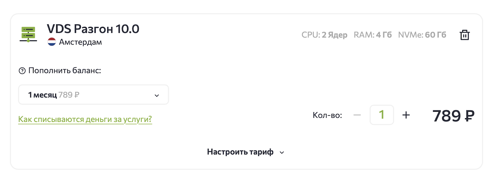Click the Амстердам location label
Image resolution: width=493 pixels, height=184 pixels.
click(80, 42)
